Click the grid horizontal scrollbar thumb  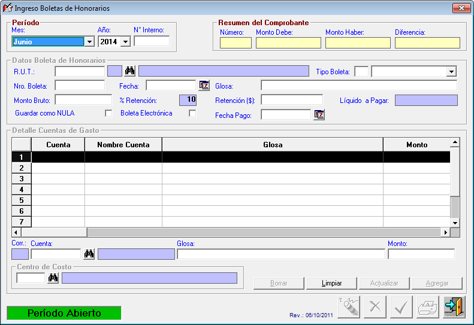[x=54, y=232]
